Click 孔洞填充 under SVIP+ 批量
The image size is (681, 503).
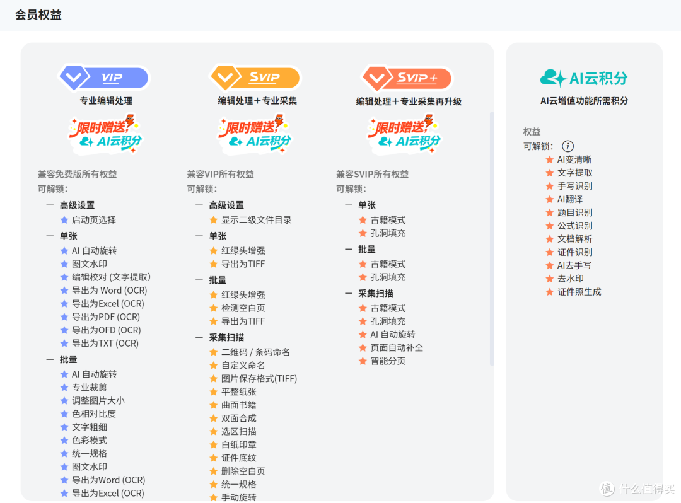(x=388, y=277)
